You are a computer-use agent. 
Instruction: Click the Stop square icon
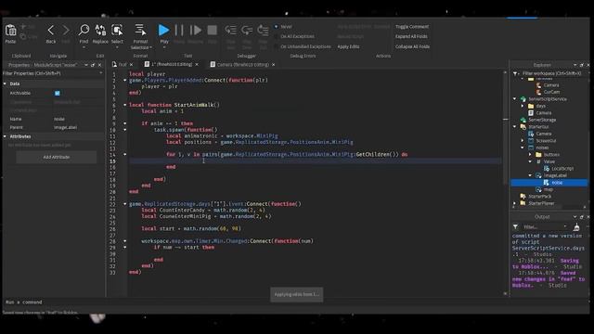pos(213,30)
